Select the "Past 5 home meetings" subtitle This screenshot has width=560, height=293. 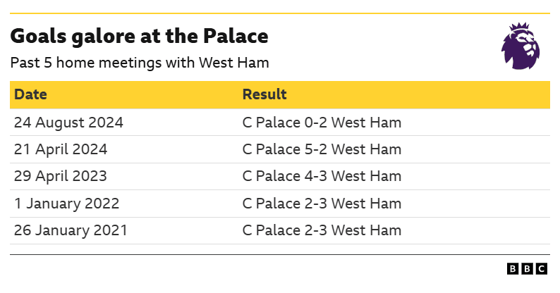(140, 63)
